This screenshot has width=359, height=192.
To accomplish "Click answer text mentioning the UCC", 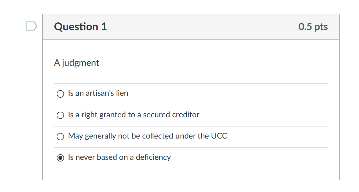I will 147,136.
